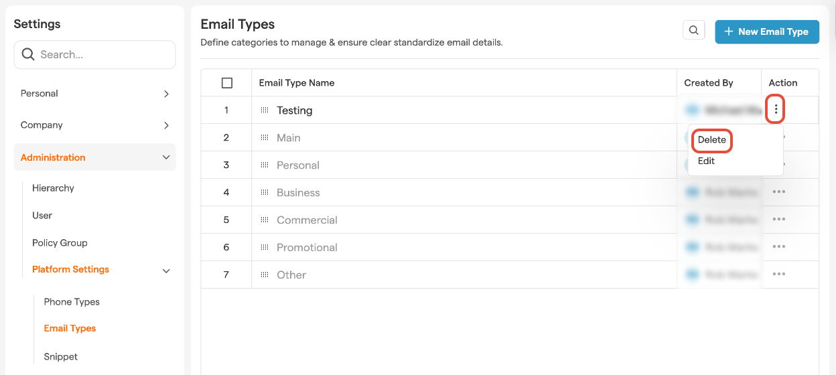The height and width of the screenshot is (375, 836).
Task: Open the three-dot action menu for Commercial
Action: click(x=778, y=220)
